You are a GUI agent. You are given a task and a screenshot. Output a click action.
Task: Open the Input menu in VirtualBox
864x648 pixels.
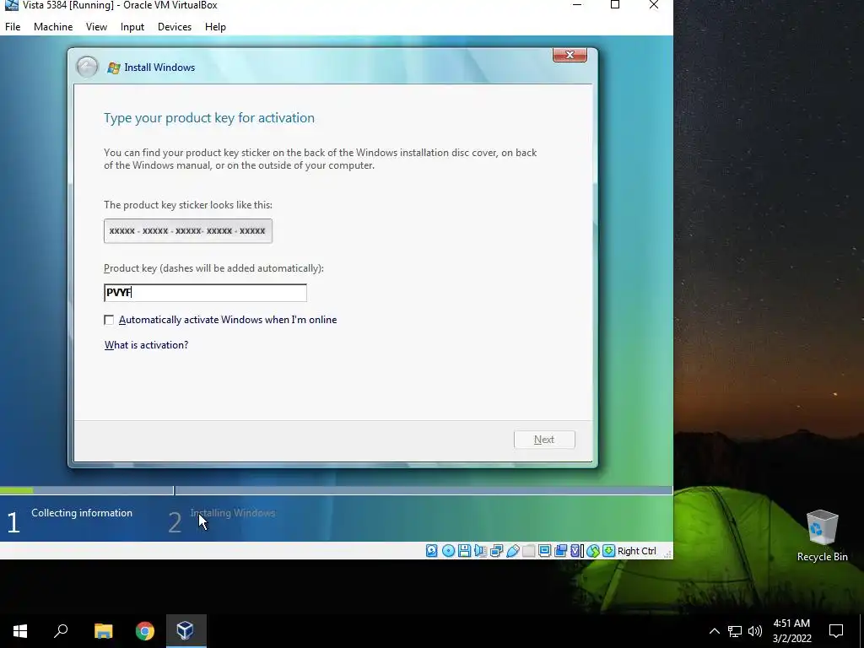pos(132,27)
